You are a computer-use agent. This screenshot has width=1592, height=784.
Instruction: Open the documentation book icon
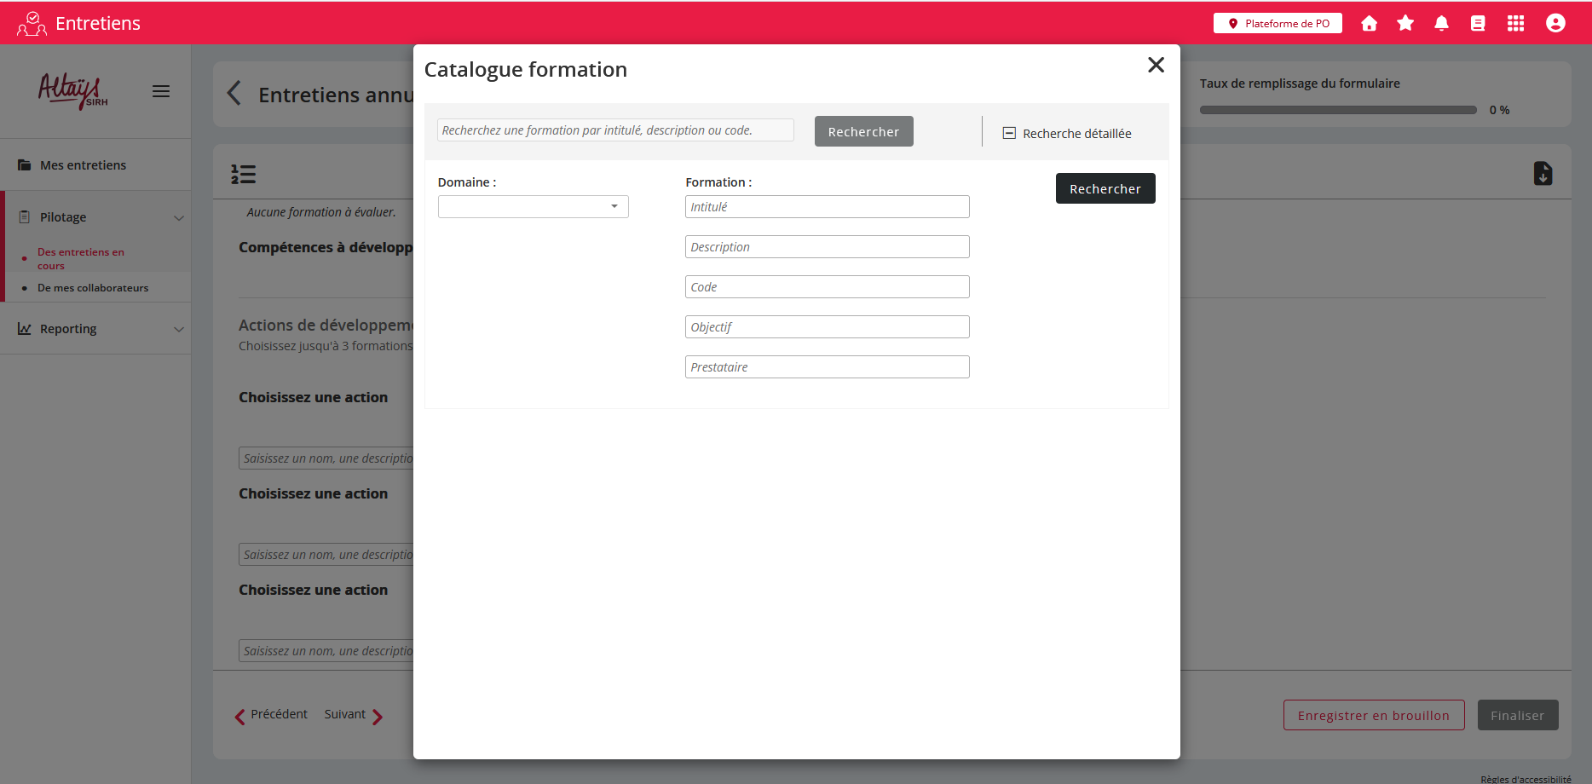coord(1478,24)
